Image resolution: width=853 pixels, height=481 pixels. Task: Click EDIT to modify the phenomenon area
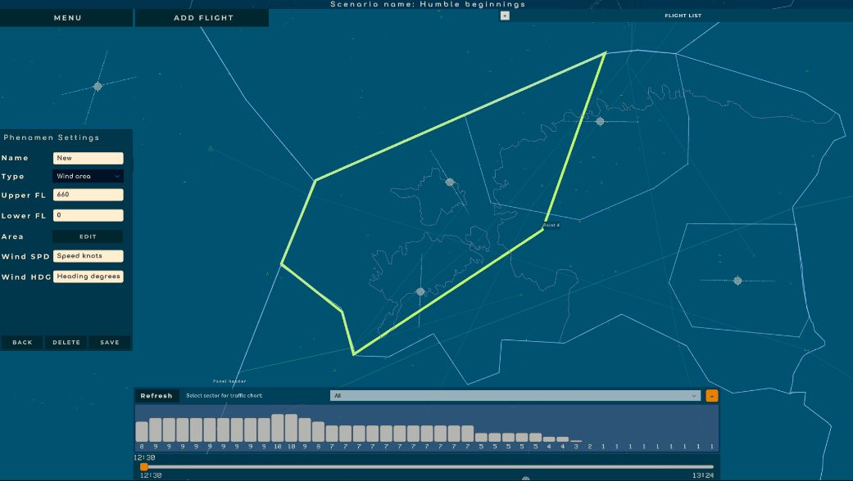pyautogui.click(x=88, y=236)
